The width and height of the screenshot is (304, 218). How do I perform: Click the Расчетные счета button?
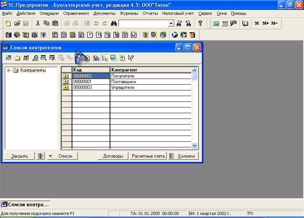point(148,156)
